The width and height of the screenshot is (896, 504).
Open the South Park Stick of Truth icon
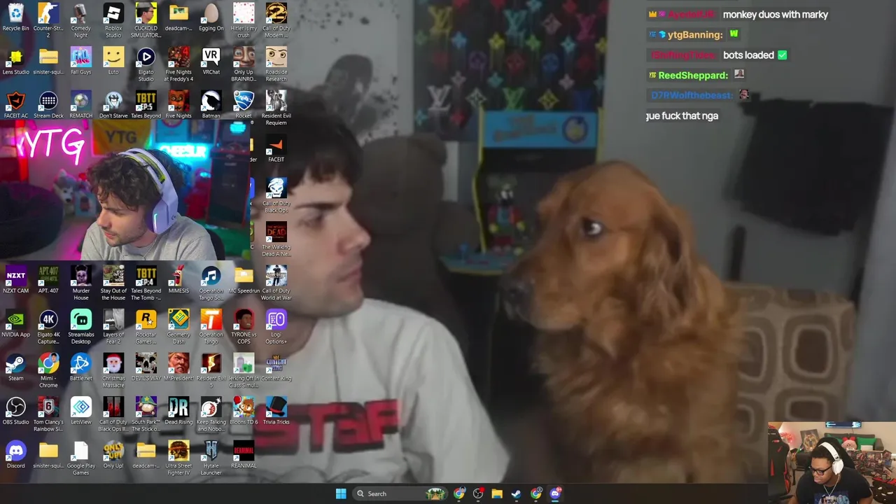click(x=146, y=414)
